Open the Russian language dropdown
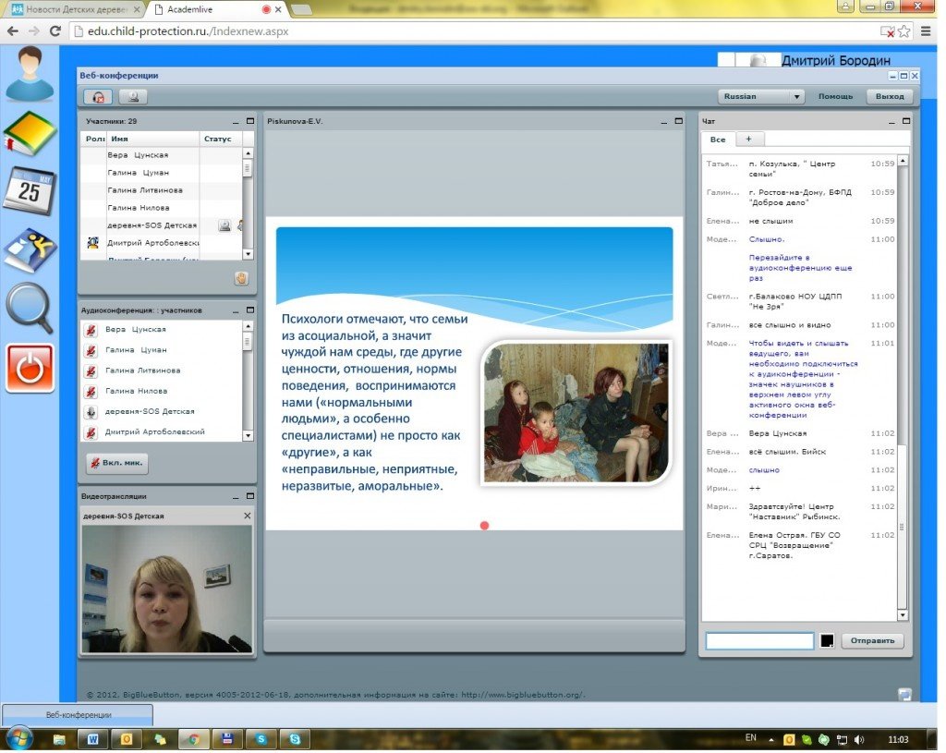The height and width of the screenshot is (753, 946). (761, 96)
